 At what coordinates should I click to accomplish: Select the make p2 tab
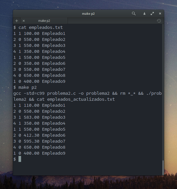44,21
